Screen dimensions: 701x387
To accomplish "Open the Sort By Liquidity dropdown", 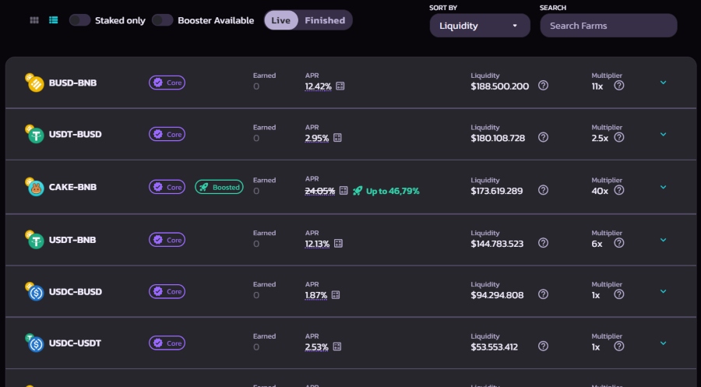I will click(x=480, y=26).
